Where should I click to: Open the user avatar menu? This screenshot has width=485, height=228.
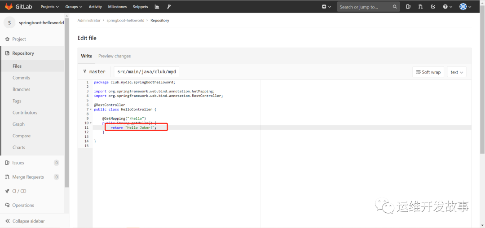pyautogui.click(x=465, y=6)
